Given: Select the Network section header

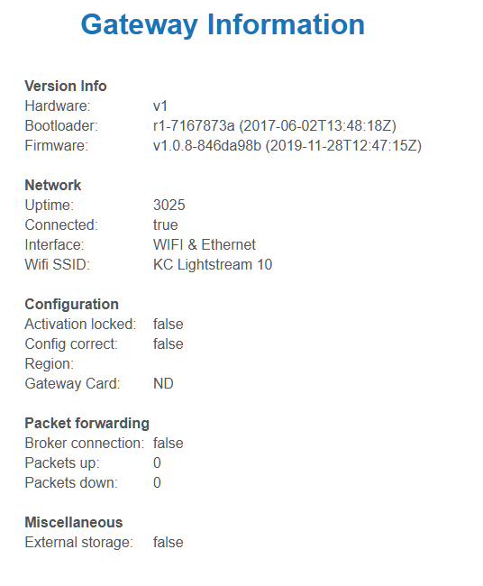Looking at the screenshot, I should click(52, 186).
